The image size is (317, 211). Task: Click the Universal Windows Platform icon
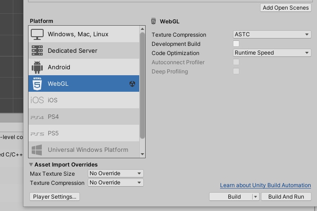tap(37, 150)
